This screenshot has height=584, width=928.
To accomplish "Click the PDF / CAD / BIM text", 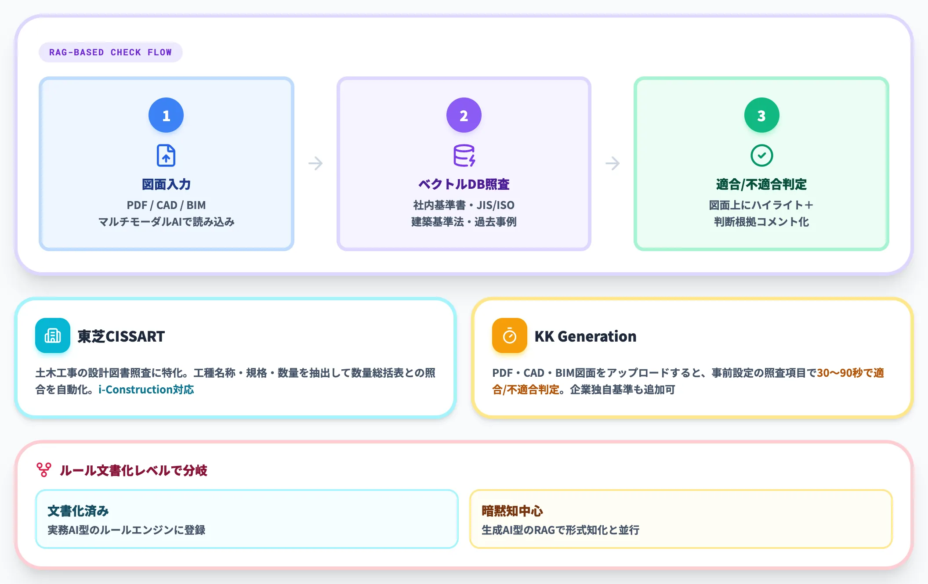I will click(x=166, y=205).
